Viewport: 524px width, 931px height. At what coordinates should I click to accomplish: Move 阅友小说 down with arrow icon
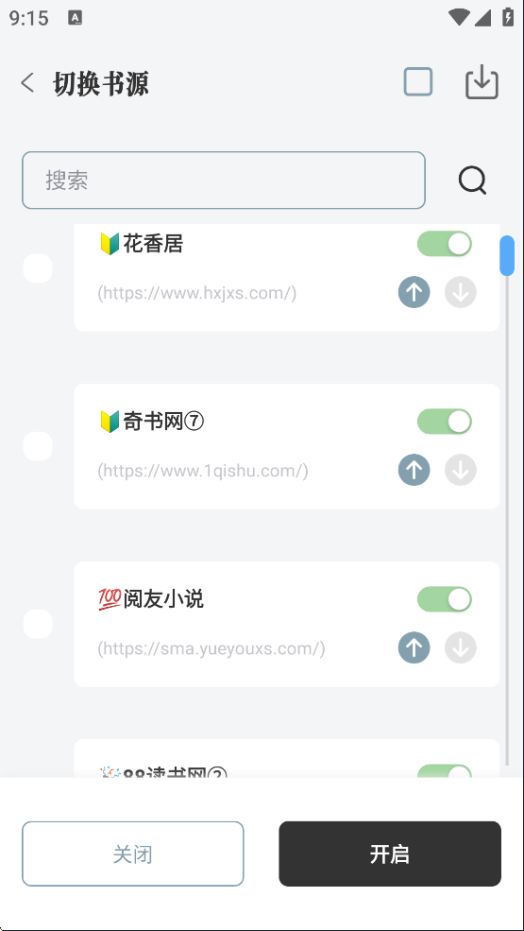click(x=461, y=647)
